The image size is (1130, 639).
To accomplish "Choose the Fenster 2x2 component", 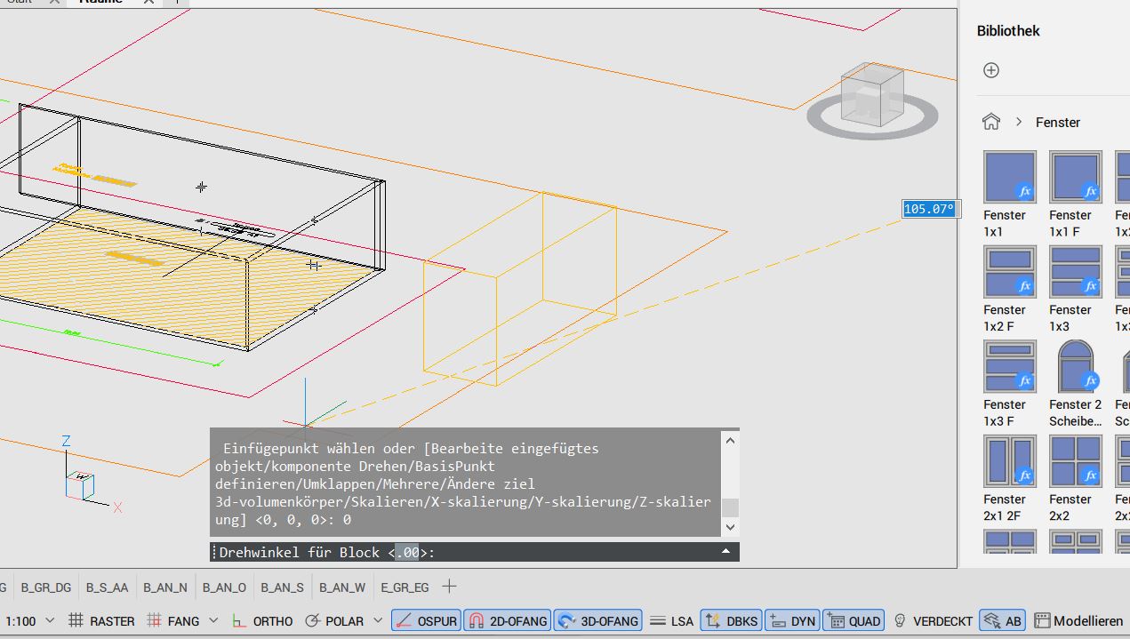I will [x=1075, y=461].
